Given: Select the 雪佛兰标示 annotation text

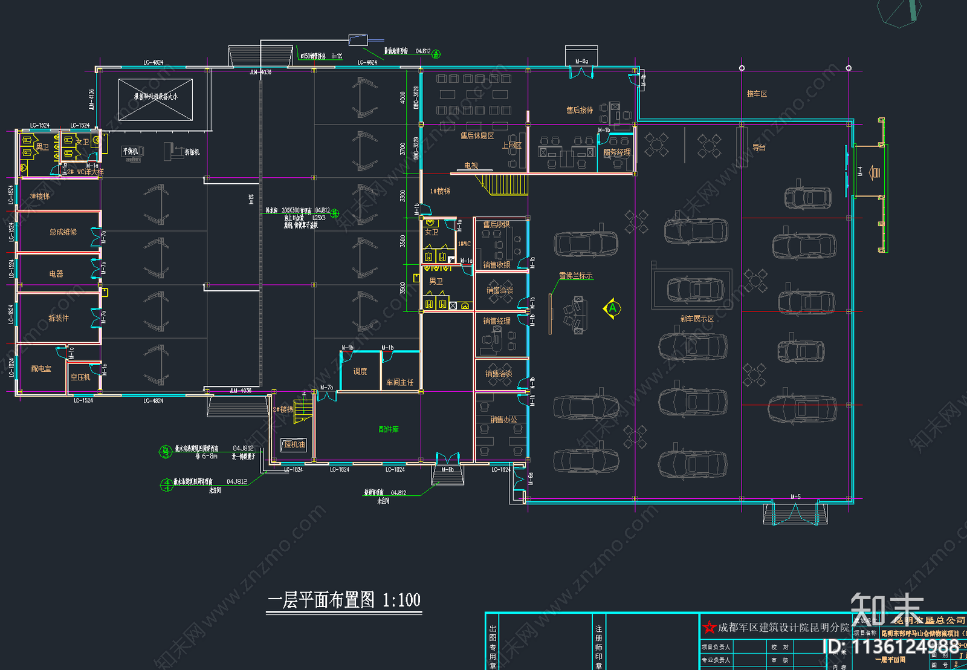Looking at the screenshot, I should tap(575, 276).
